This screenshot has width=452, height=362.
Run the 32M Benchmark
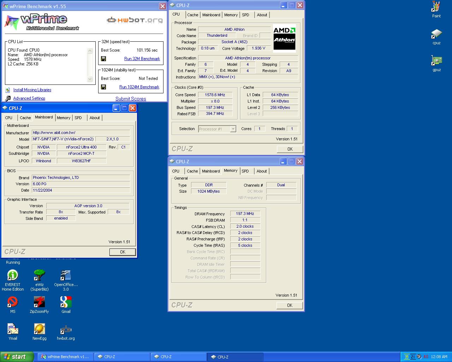point(142,59)
